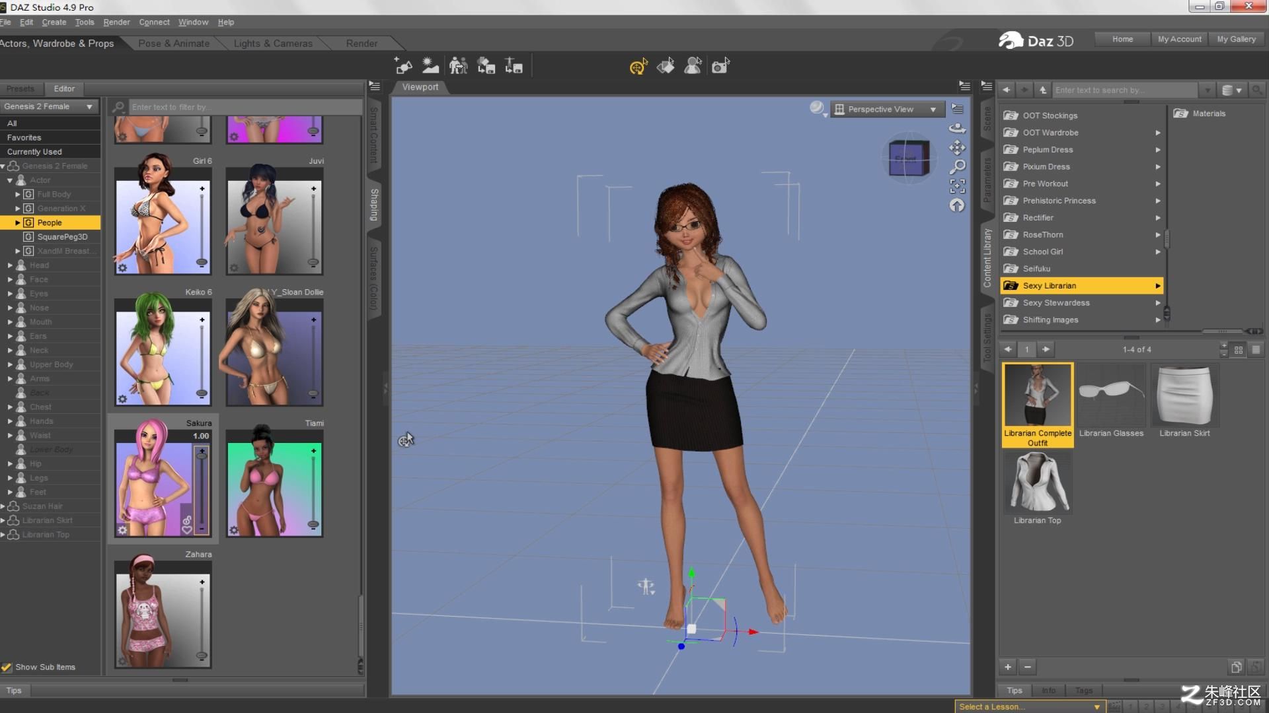Select the Currently Used filter
Screen dimensions: 1269x713
50,152
